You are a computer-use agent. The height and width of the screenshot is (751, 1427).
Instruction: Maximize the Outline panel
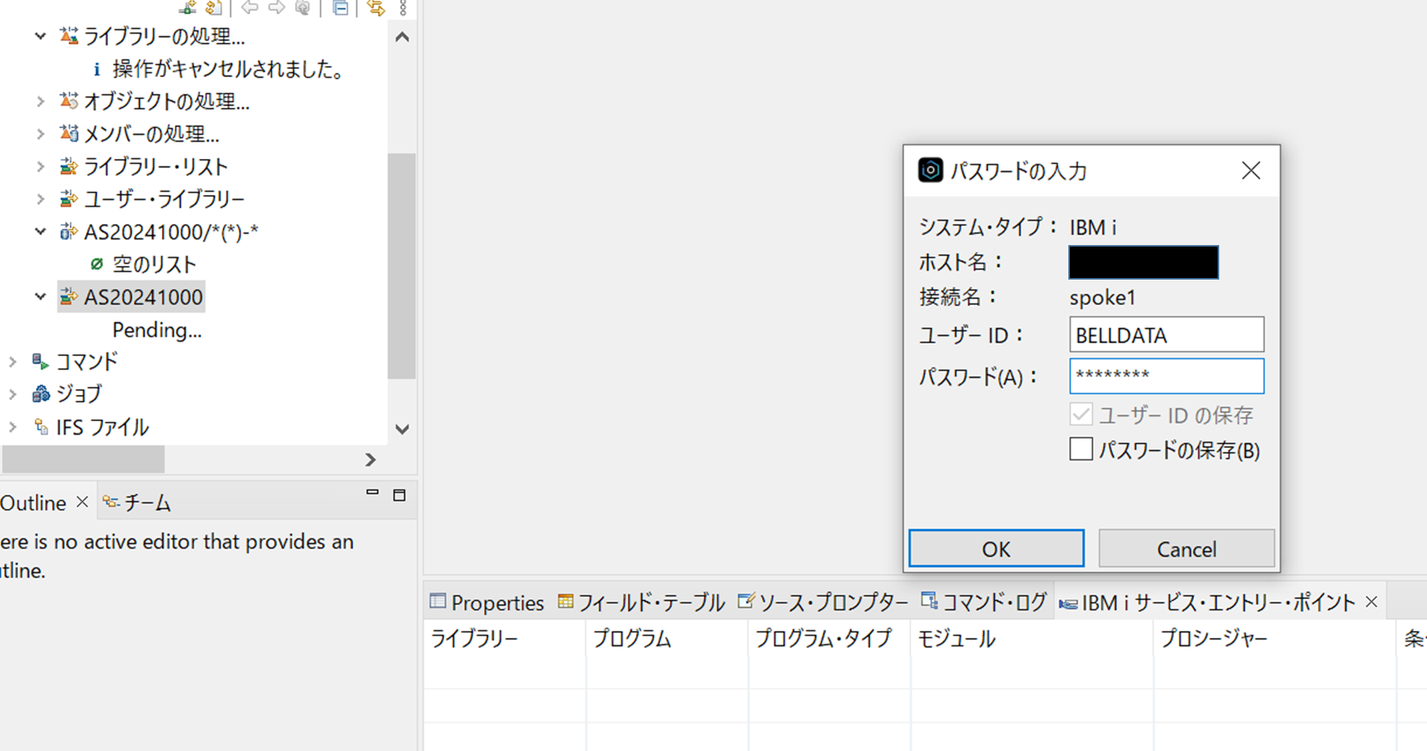[x=399, y=495]
